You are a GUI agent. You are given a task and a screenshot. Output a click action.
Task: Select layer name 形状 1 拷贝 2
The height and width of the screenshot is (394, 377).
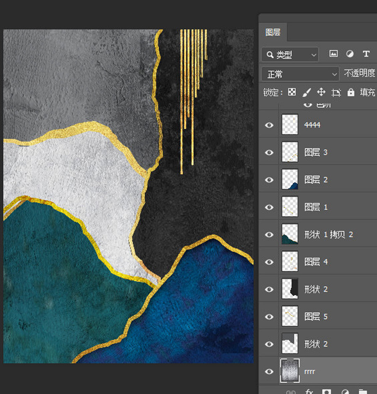329,234
